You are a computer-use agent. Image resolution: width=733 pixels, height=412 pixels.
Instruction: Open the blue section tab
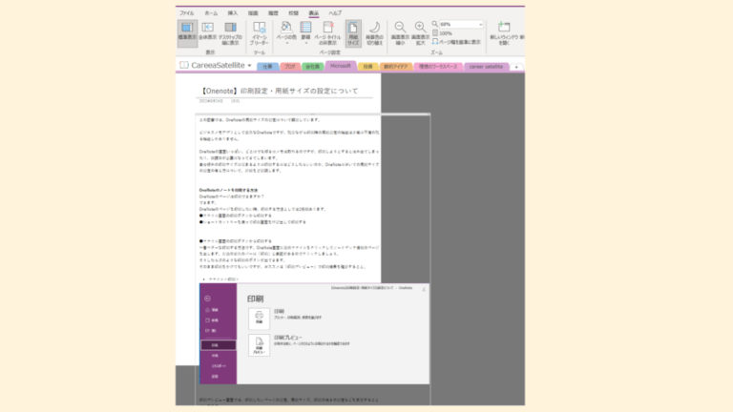pyautogui.click(x=267, y=67)
